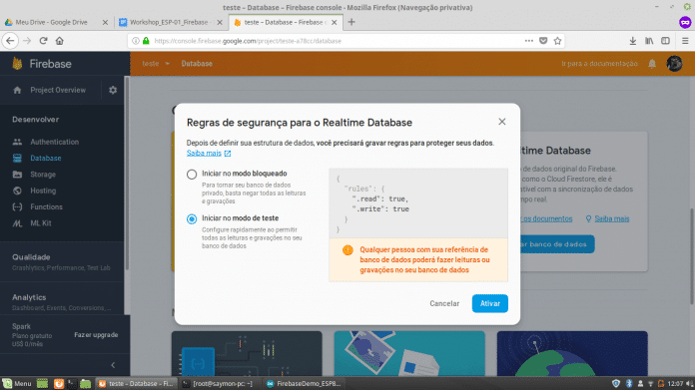The width and height of the screenshot is (695, 390).
Task: Click the orange warning icon
Action: (x=347, y=250)
